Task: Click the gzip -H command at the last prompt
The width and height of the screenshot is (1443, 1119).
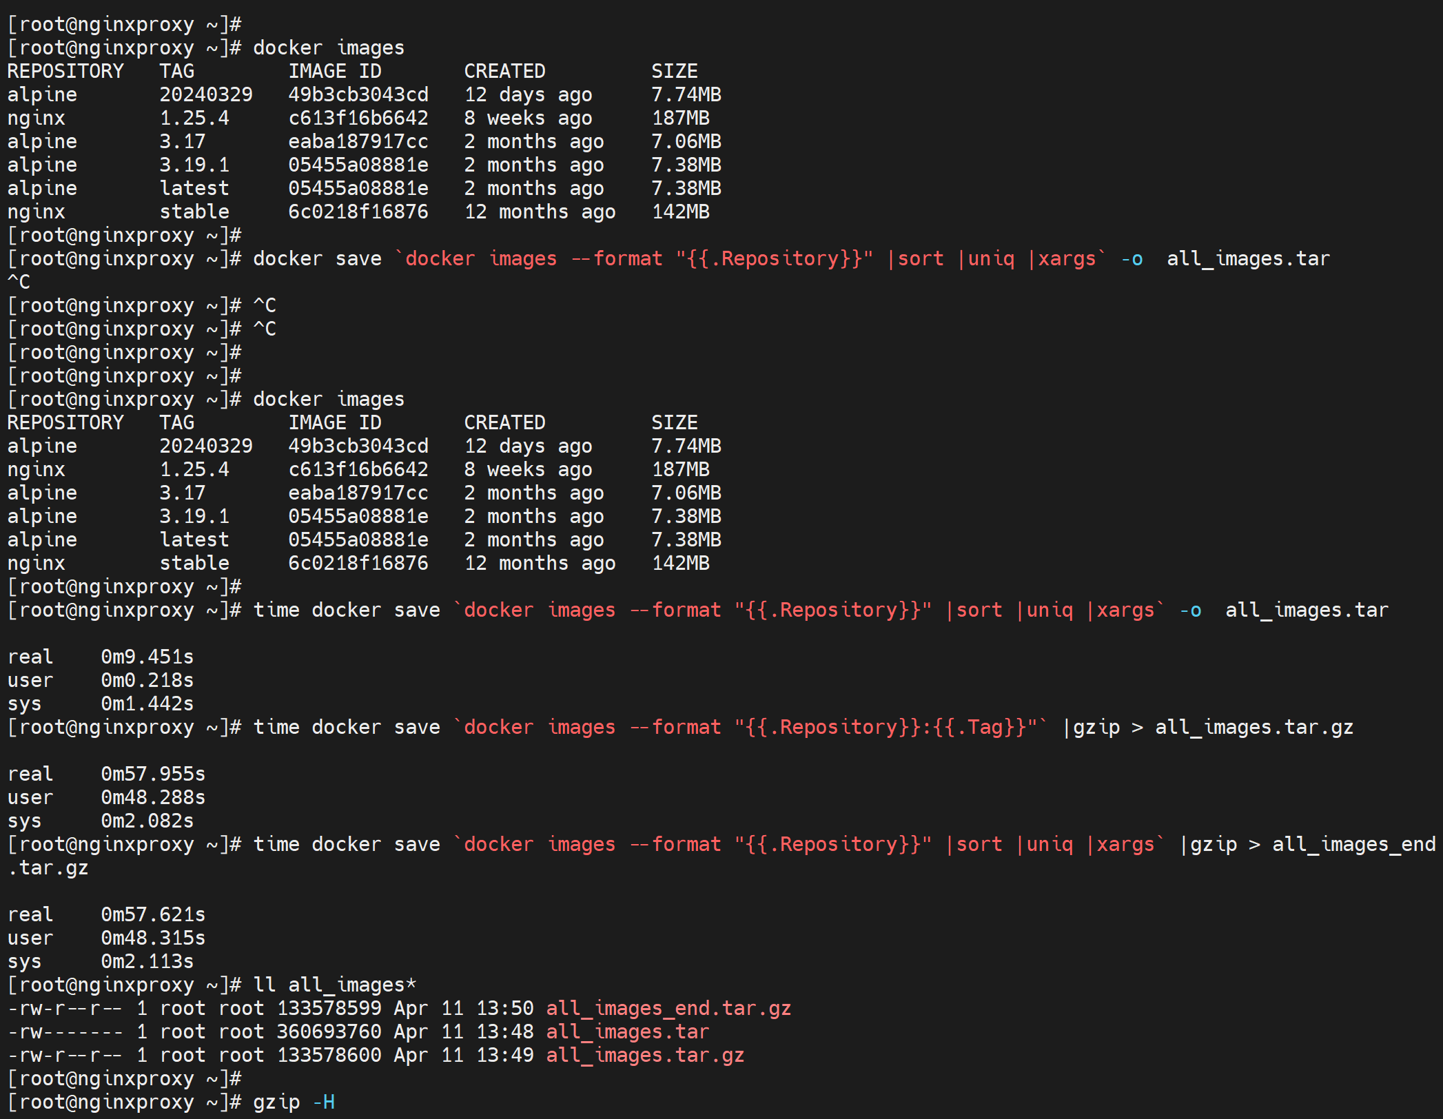Action: (x=294, y=1102)
